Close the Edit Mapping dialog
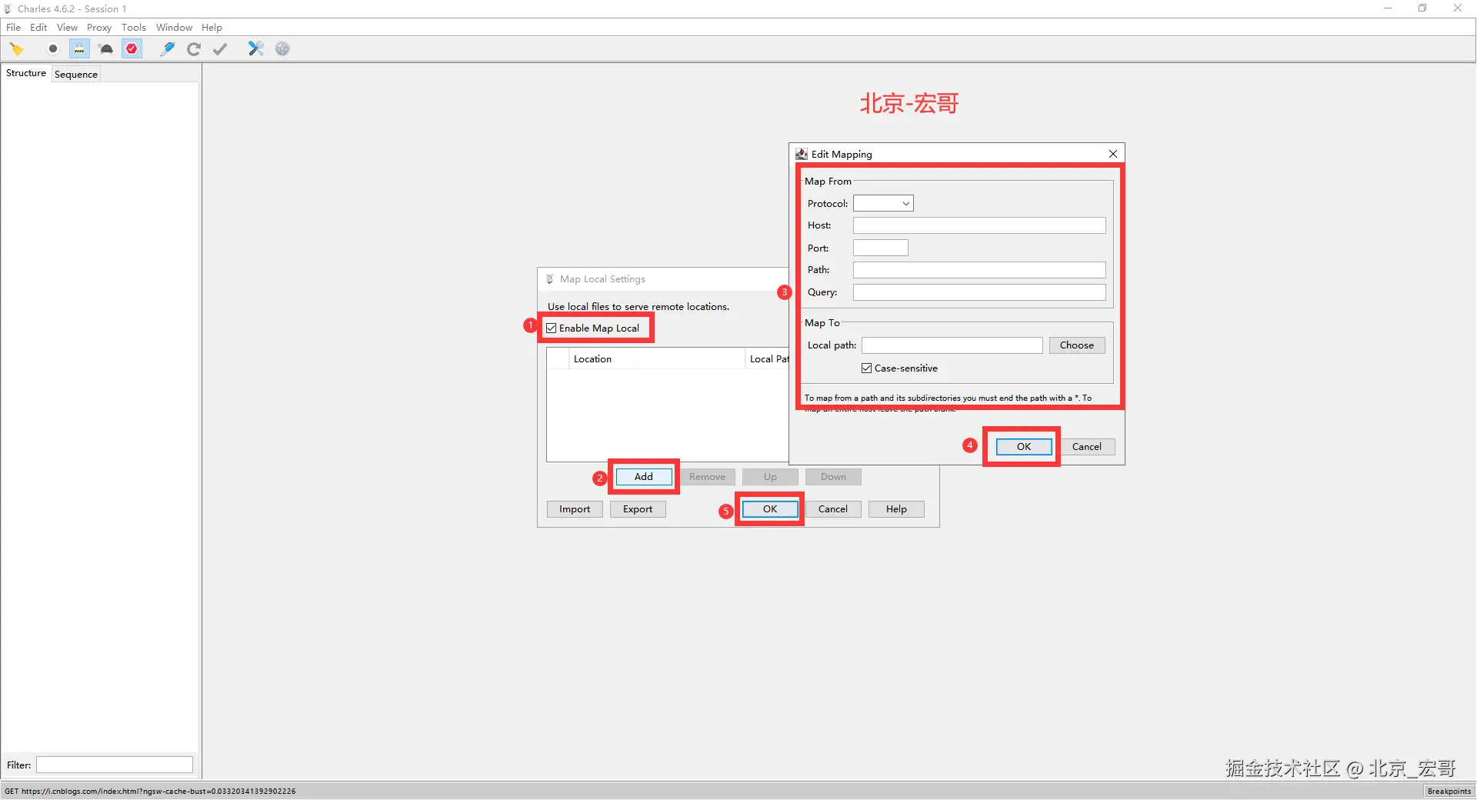The image size is (1477, 800). point(1112,154)
